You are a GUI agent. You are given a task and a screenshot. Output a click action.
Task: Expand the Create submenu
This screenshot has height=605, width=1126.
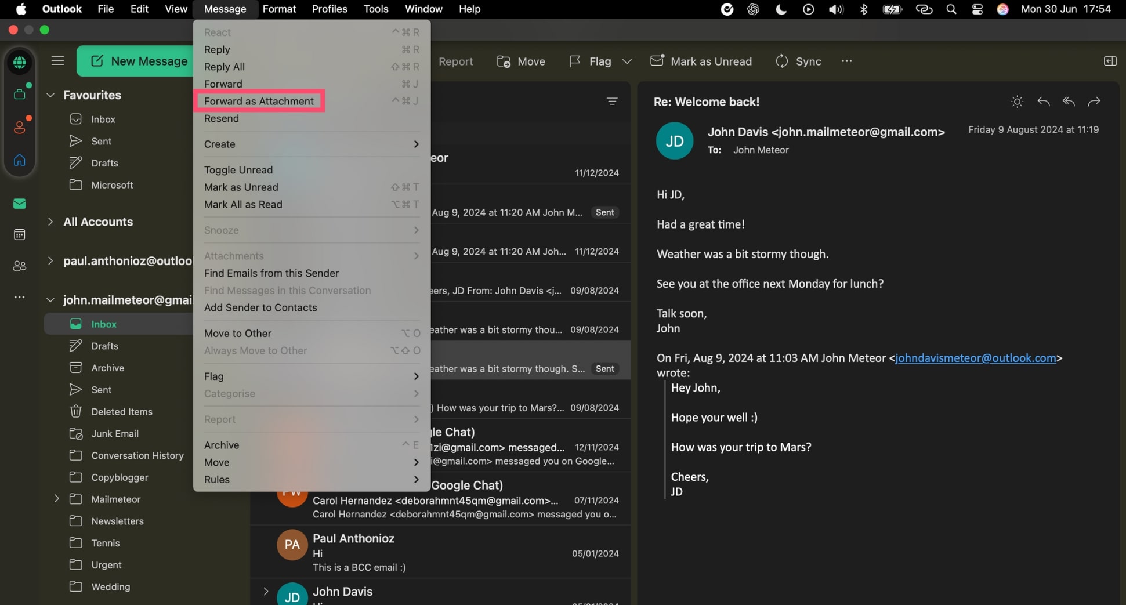[312, 144]
